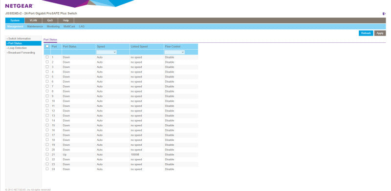Open the Multicast submenu
391x191 pixels.
(x=69, y=26)
